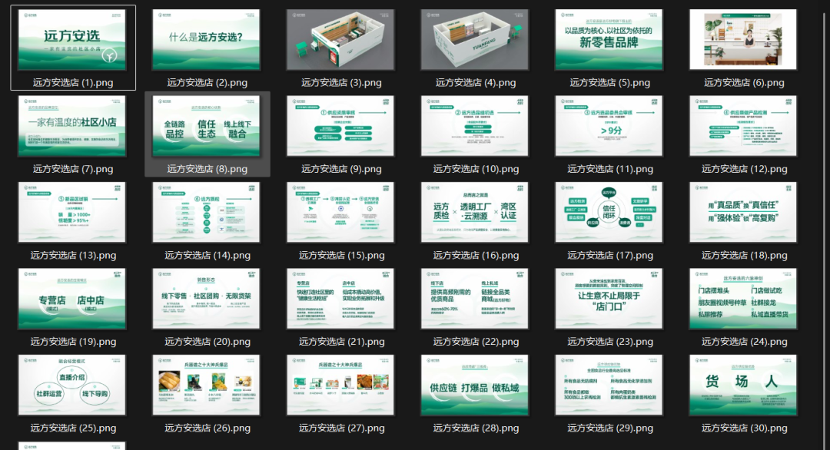
Task: Select thumbnail of 远方安选店 (21).png
Action: click(x=340, y=299)
